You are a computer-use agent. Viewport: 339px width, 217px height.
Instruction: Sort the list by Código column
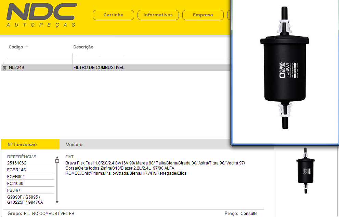[x=16, y=47]
